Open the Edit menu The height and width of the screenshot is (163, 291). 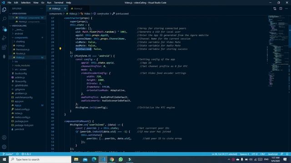[16, 3]
